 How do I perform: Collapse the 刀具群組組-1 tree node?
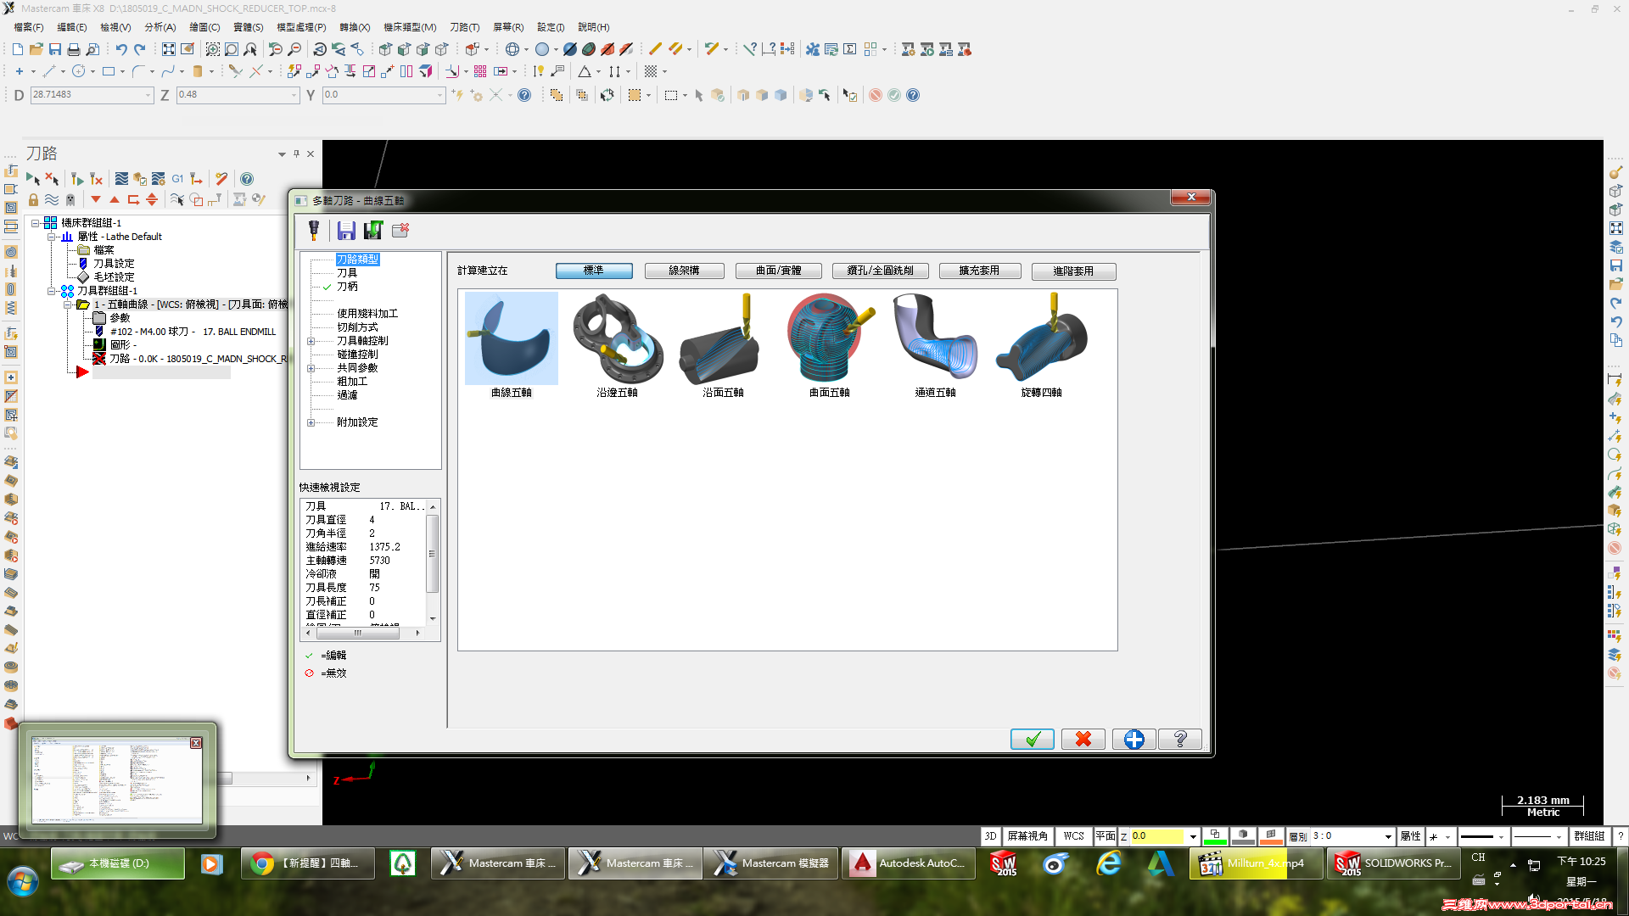click(51, 291)
